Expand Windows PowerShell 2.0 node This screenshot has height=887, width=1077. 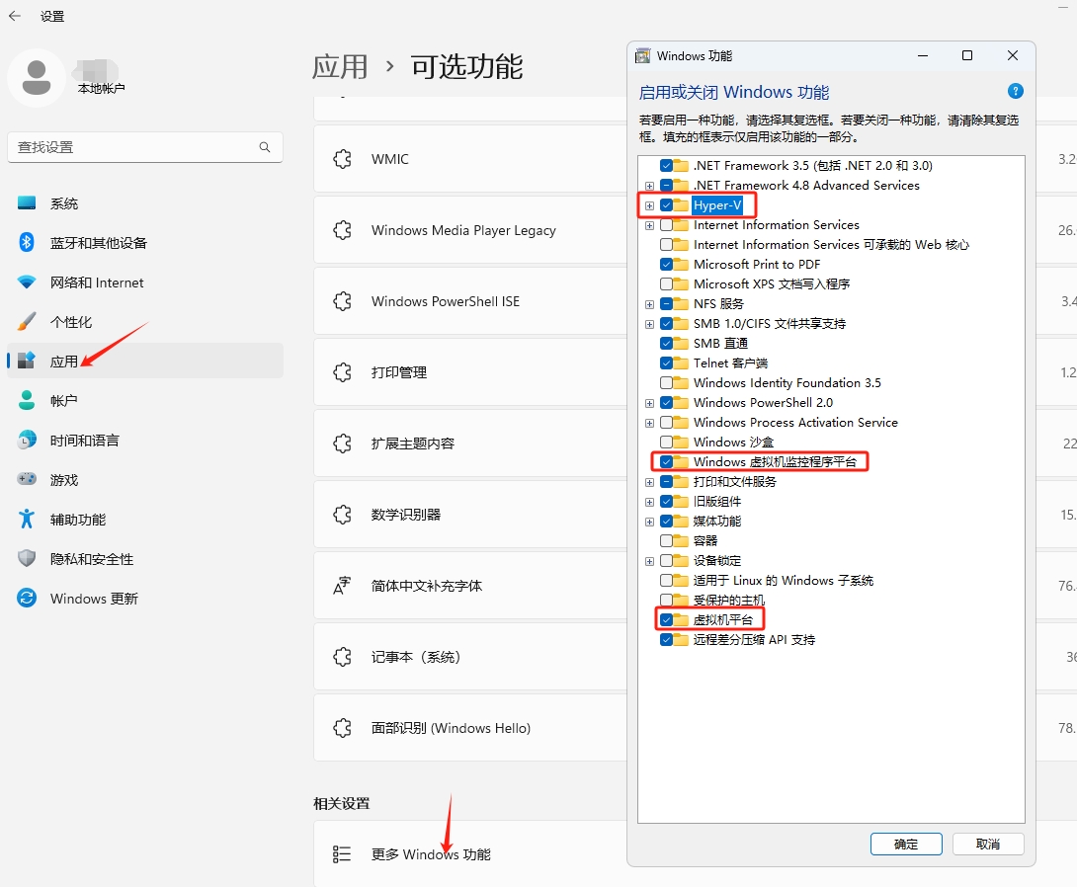click(649, 403)
